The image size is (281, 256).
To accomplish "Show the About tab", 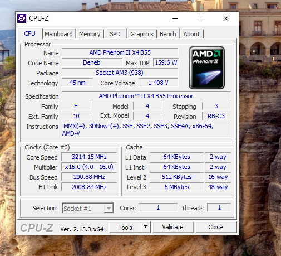I will click(x=191, y=34).
